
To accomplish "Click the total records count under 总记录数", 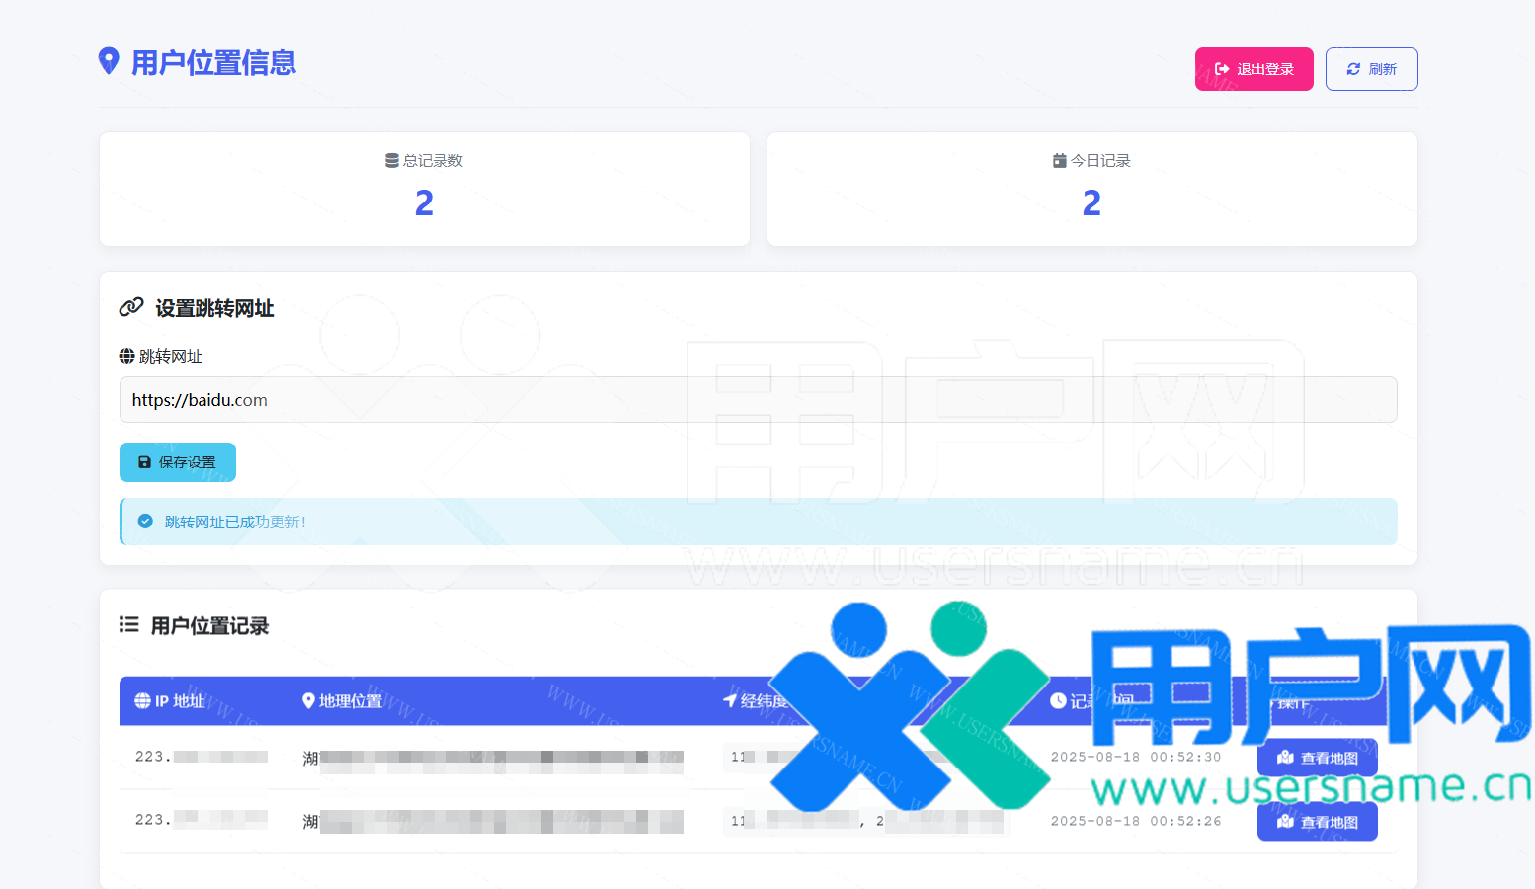I will point(424,203).
